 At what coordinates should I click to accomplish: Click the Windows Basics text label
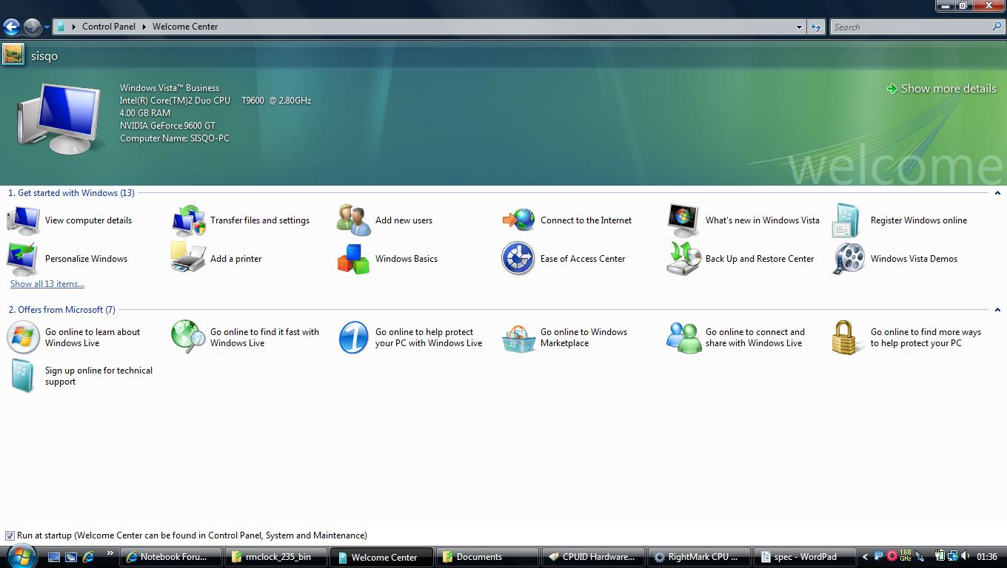(x=407, y=259)
